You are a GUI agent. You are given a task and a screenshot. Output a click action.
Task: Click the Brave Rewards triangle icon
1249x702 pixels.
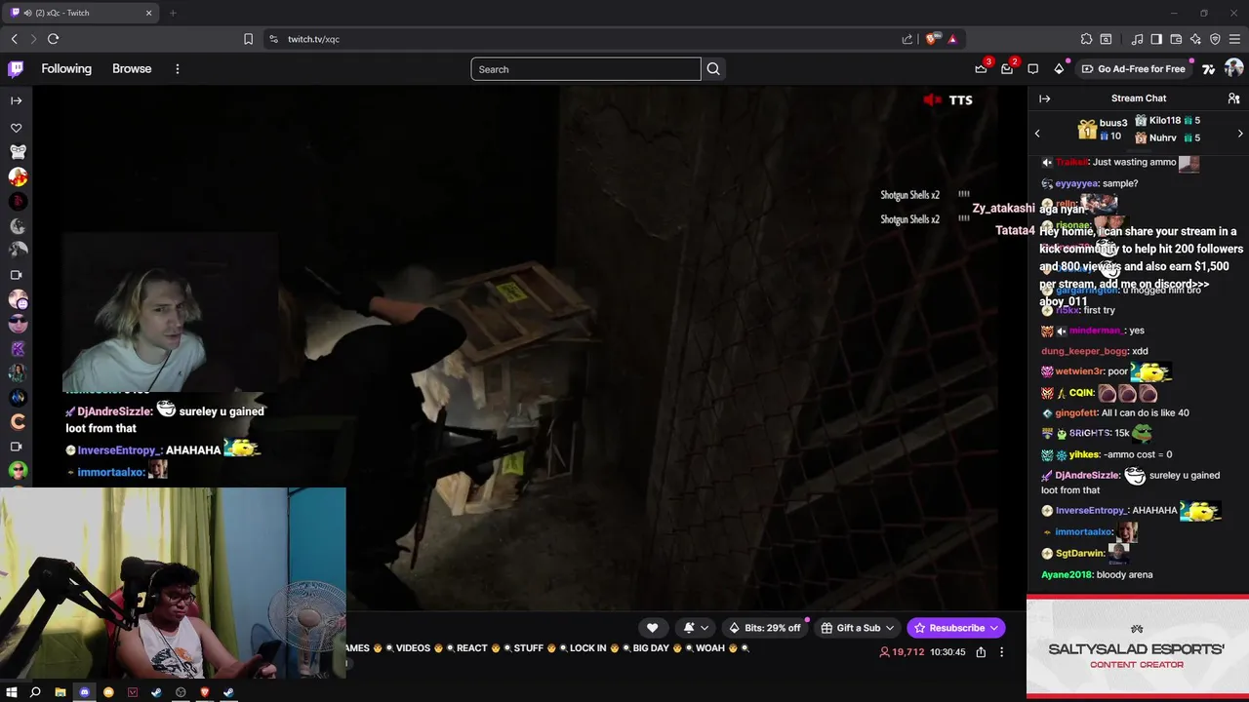tap(952, 39)
